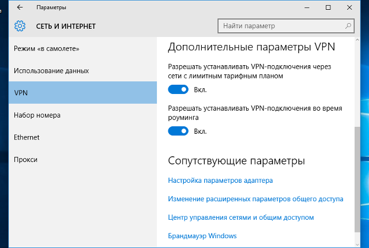Open «Центр управления сетями и общим доступом»
The height and width of the screenshot is (248, 369).
coord(240,217)
